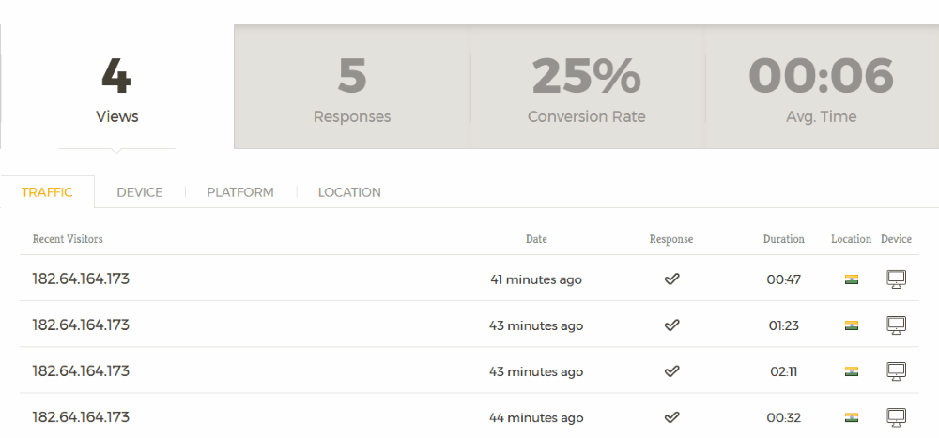Select the Location tab
Viewport: 939px width, 438px height.
[349, 192]
